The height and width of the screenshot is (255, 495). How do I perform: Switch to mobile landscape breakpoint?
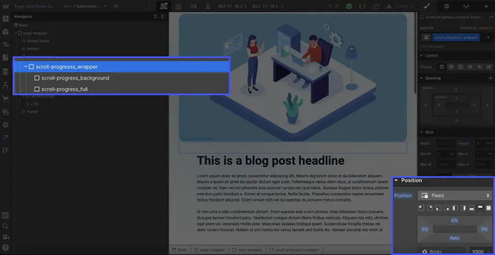coord(193,7)
